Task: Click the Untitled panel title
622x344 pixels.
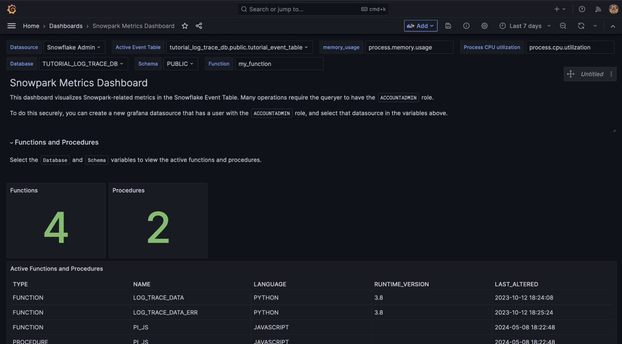Action: click(x=592, y=74)
